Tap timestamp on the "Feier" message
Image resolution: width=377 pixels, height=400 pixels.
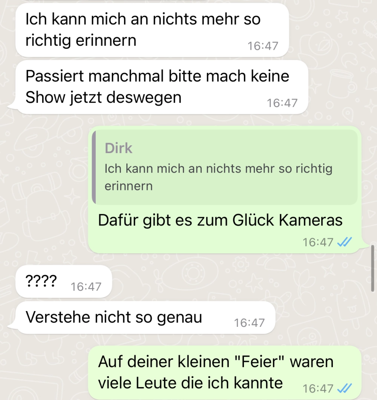point(318,389)
